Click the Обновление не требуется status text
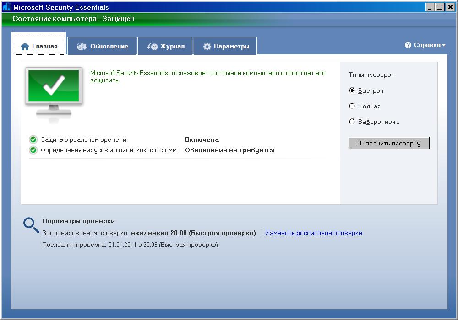Image resolution: width=458 pixels, height=320 pixels. click(x=229, y=150)
